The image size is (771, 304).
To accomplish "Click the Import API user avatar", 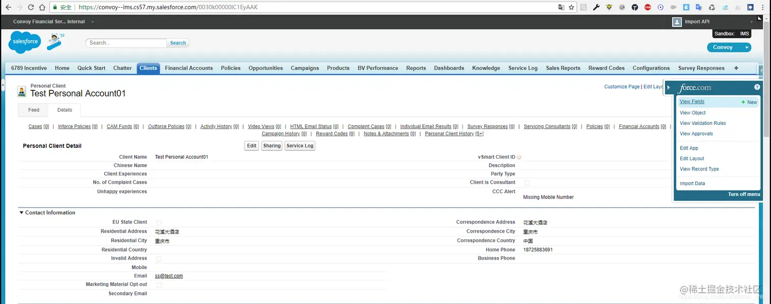I will 677,22.
